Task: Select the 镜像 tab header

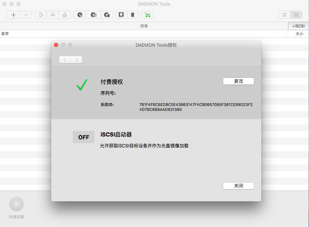Action: [144, 26]
